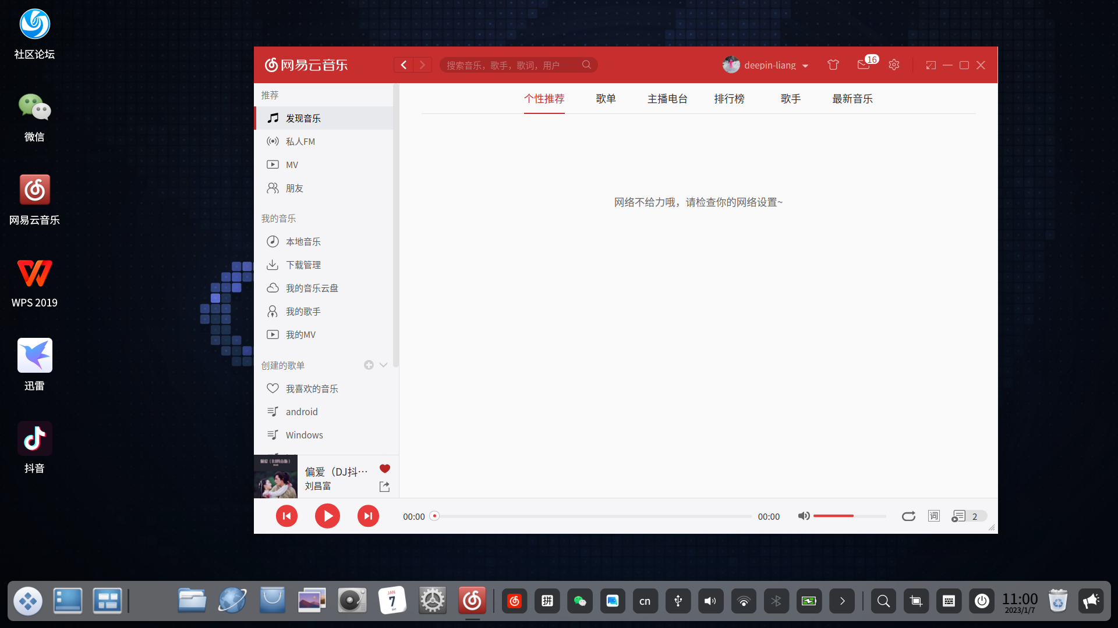This screenshot has height=628, width=1118.
Task: Switch to the 歌单 tab
Action: point(606,99)
